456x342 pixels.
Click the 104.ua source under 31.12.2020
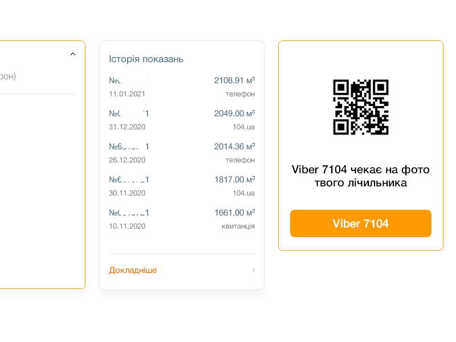pyautogui.click(x=244, y=127)
